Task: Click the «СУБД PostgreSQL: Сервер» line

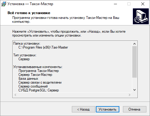Action: (39, 90)
